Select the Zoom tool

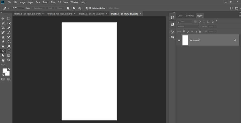pos(9,60)
